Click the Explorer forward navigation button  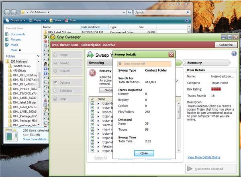coord(14,12)
